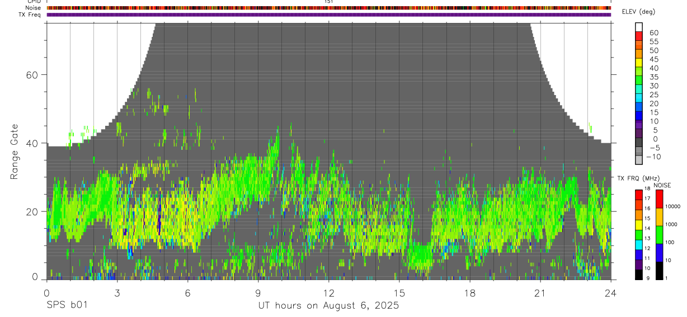Pick the red top segment of NOISE bar
687x317 pixels.
658,199
